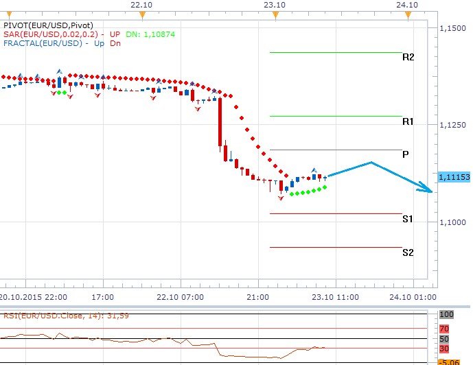The height and width of the screenshot is (365, 473).
Task: Click the R2 resistance level label
Action: pyautogui.click(x=408, y=58)
